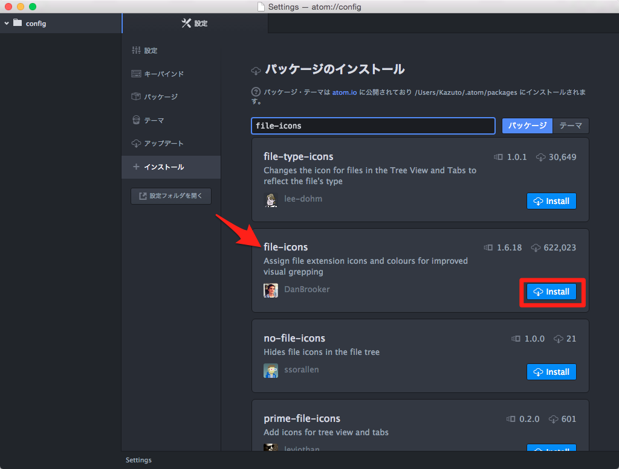The width and height of the screenshot is (619, 469).
Task: Click the version icon next to 1.0.1
Action: (x=498, y=158)
